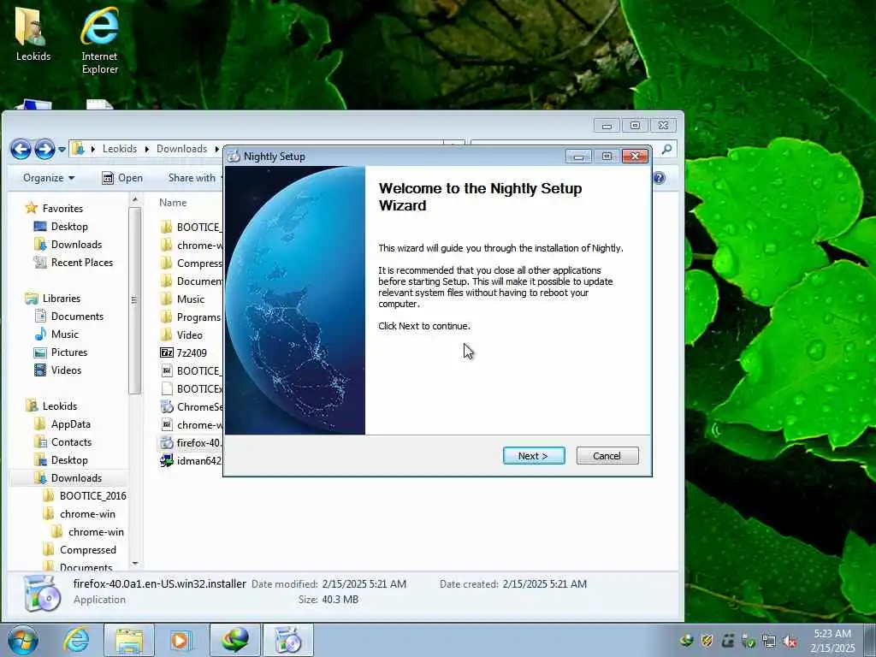876x657 pixels.
Task: Open the Leokids desktop folder icon
Action: click(33, 33)
